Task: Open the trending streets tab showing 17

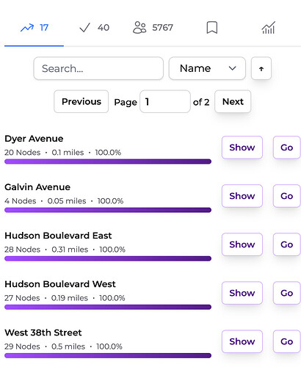Action: click(x=35, y=28)
